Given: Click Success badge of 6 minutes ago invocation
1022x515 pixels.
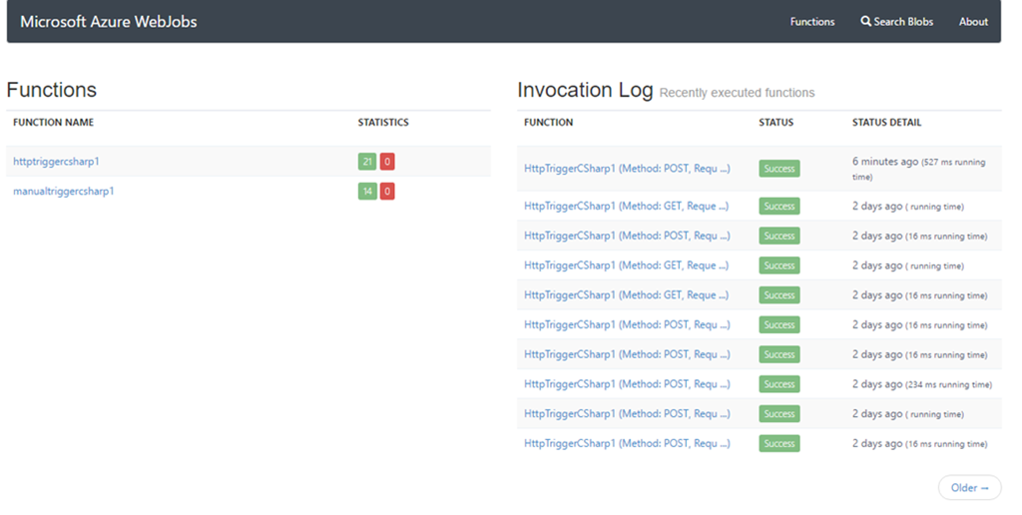Looking at the screenshot, I should point(778,169).
